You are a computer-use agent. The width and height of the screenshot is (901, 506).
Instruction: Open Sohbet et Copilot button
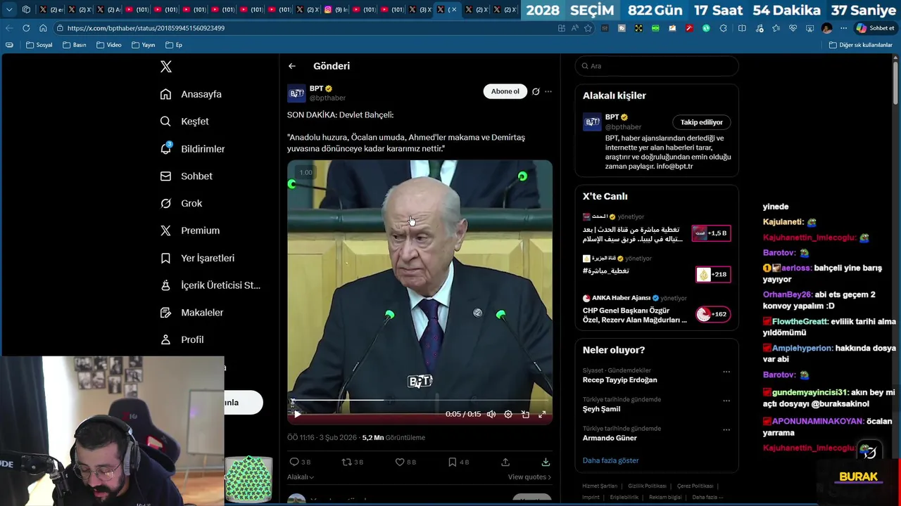click(x=874, y=28)
